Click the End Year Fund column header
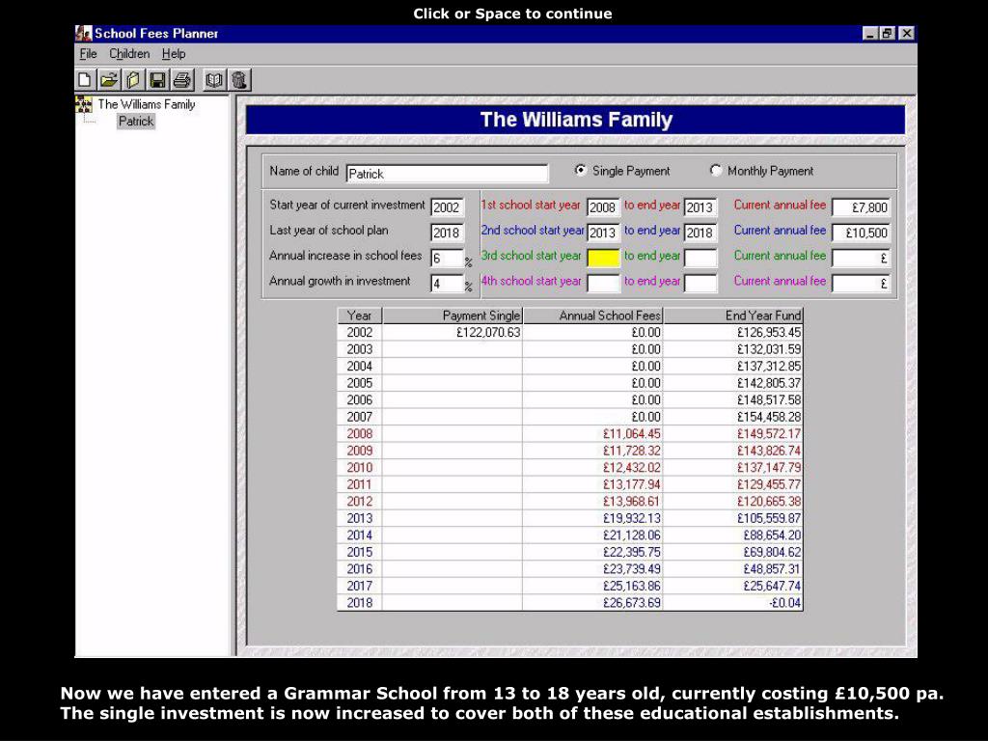The height and width of the screenshot is (741, 988). click(x=733, y=316)
